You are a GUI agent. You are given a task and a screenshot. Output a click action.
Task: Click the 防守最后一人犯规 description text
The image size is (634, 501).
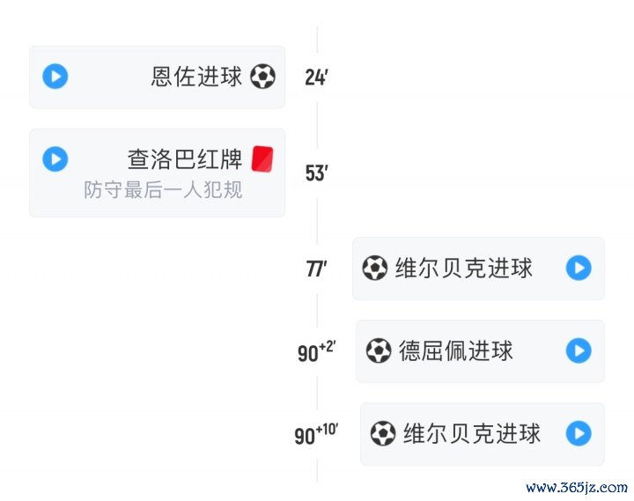coord(163,189)
